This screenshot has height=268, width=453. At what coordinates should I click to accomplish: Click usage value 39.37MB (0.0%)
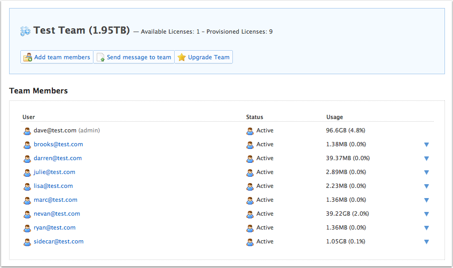tap(348, 158)
